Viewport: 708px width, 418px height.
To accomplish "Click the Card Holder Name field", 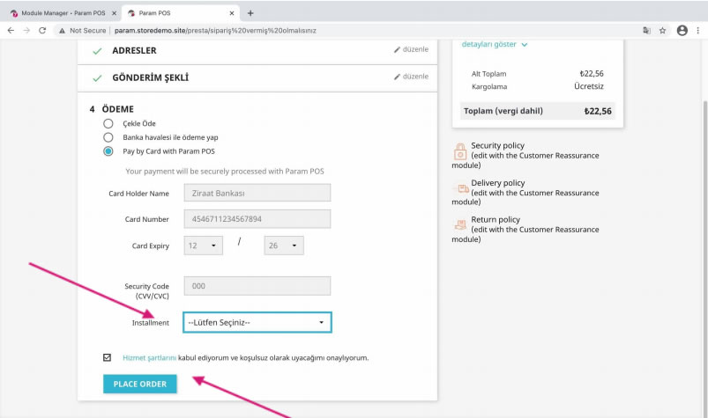I will [x=257, y=193].
